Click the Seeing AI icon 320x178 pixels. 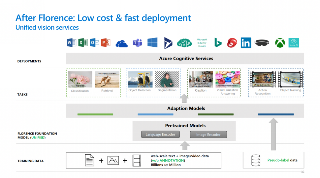(294, 43)
